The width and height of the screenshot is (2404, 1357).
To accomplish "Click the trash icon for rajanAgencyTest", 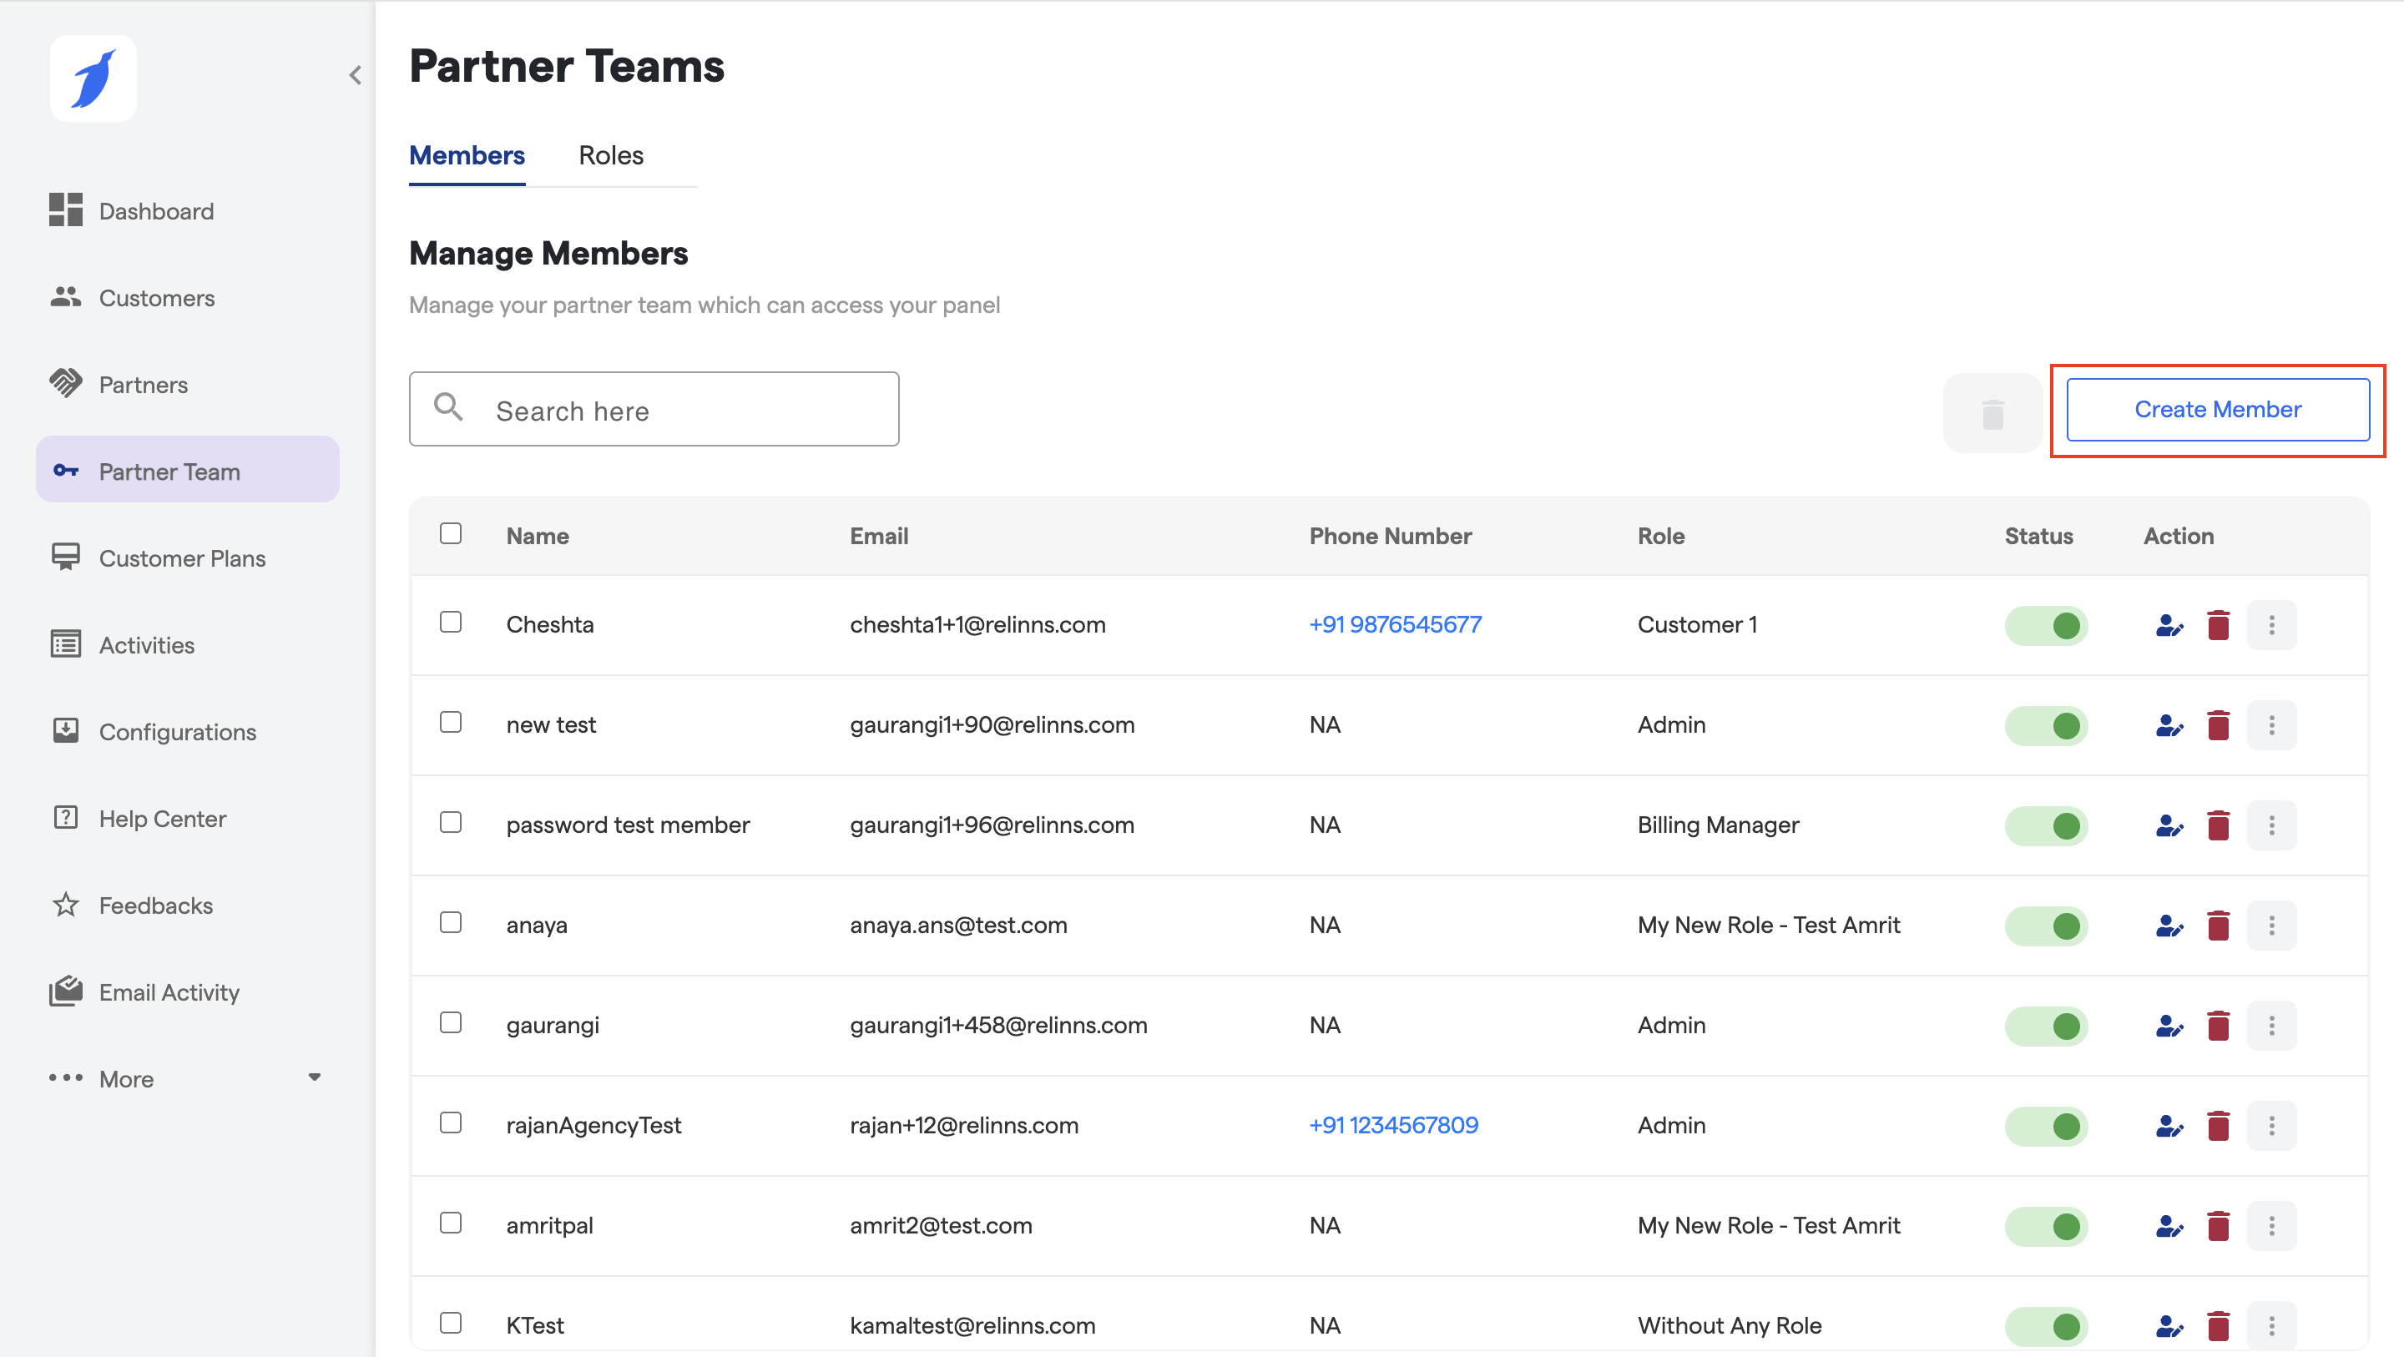I will [2219, 1126].
